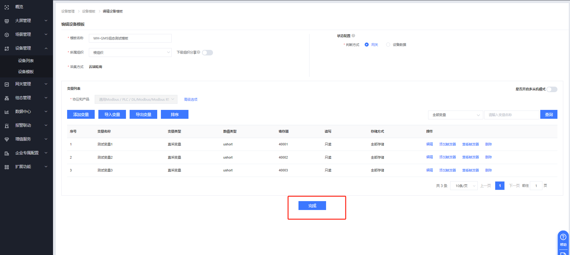Expand the 组态管理 sidebar menu
570x255 pixels.
tap(26, 98)
